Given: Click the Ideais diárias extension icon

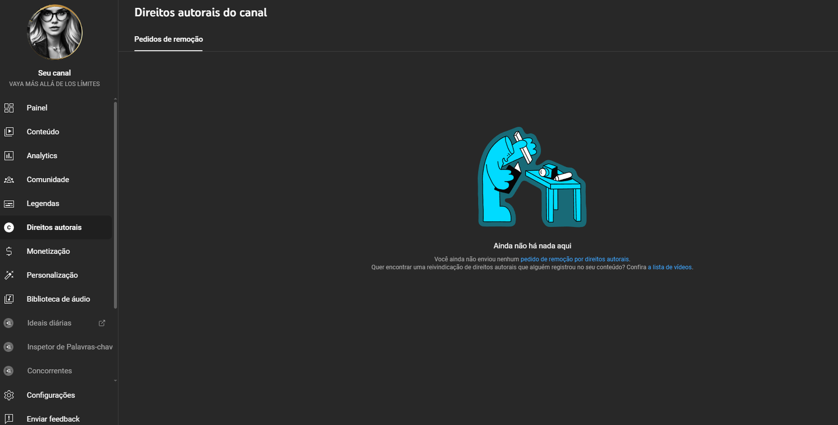Looking at the screenshot, I should click(8, 323).
